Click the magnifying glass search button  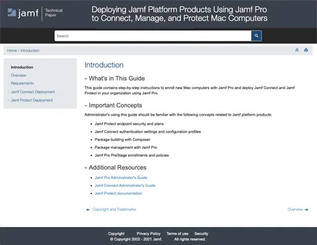[256, 36]
